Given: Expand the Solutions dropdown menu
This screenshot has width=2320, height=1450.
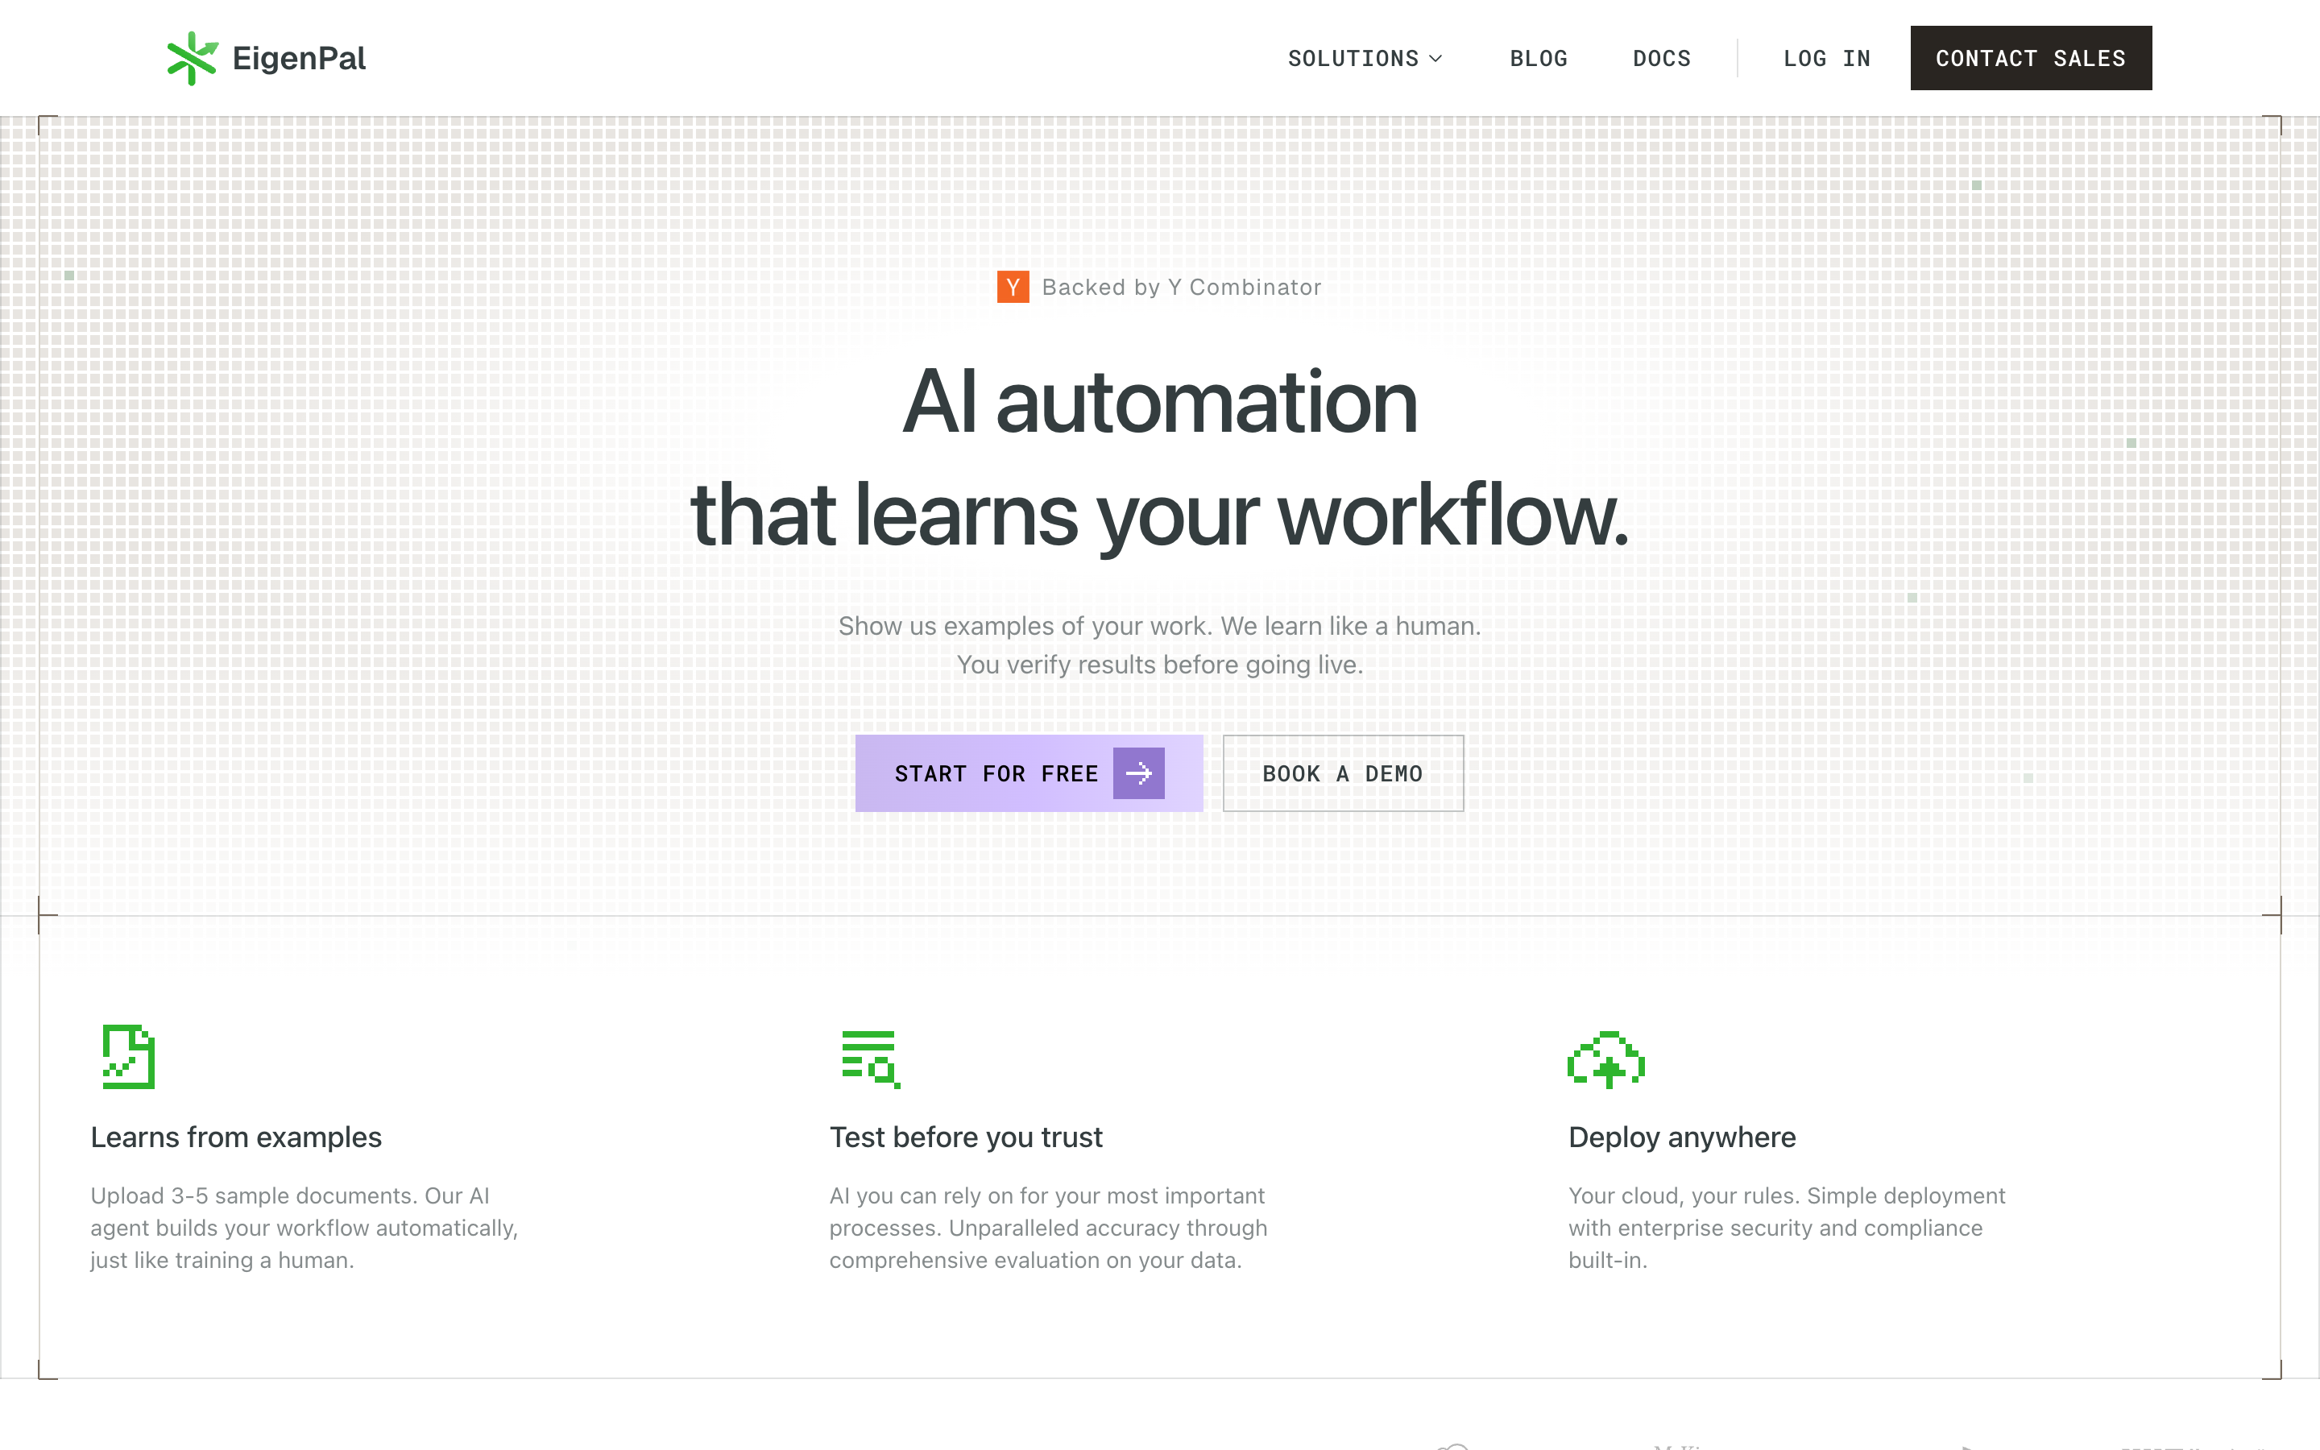Looking at the screenshot, I should click(1365, 59).
